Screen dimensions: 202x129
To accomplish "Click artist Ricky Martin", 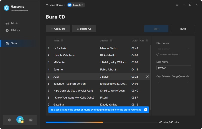I will pyautogui.click(x=108, y=55).
